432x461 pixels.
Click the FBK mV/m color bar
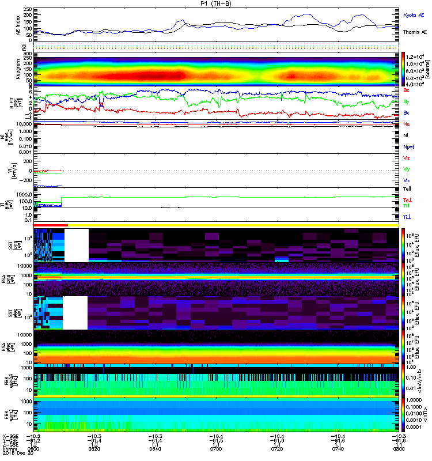(403, 381)
